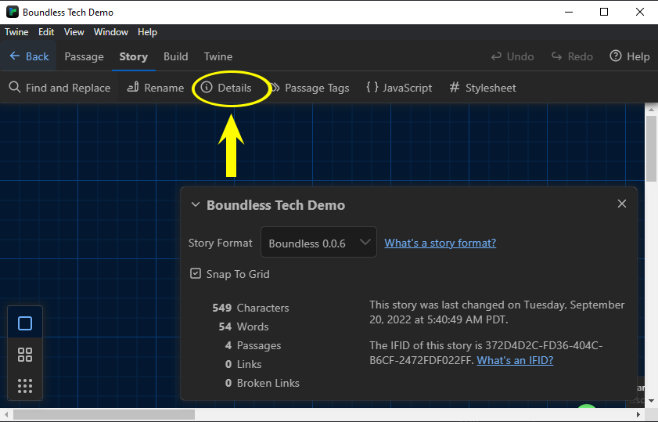Open 'What's an IFID?' link
Screen dimensions: 658x422
point(515,360)
